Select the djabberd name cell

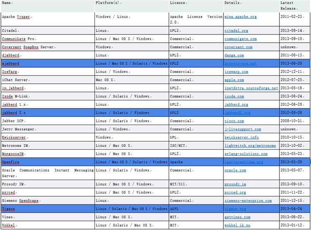48,55
